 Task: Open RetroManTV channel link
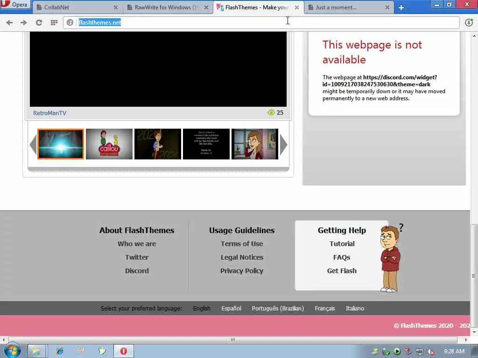[x=49, y=113]
